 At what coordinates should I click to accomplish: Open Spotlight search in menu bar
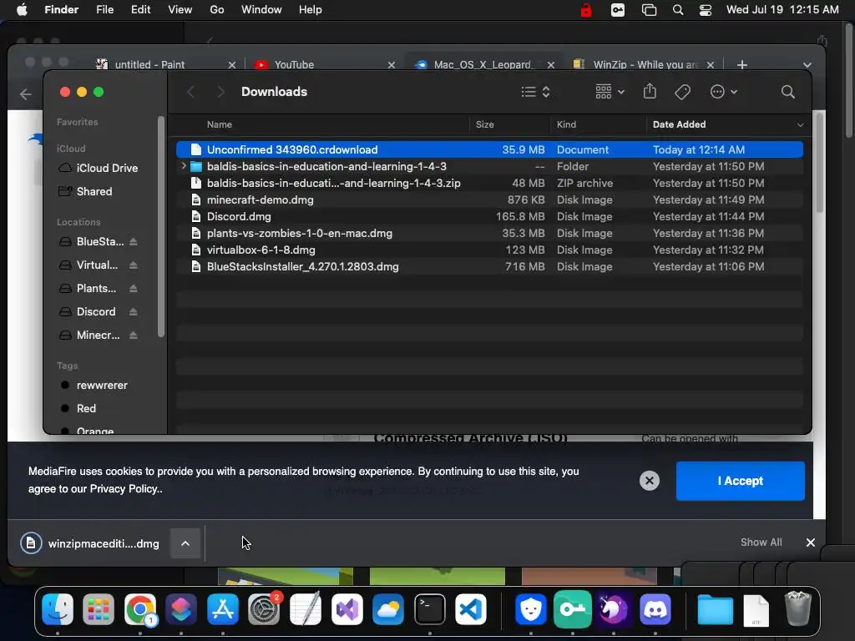pos(678,10)
